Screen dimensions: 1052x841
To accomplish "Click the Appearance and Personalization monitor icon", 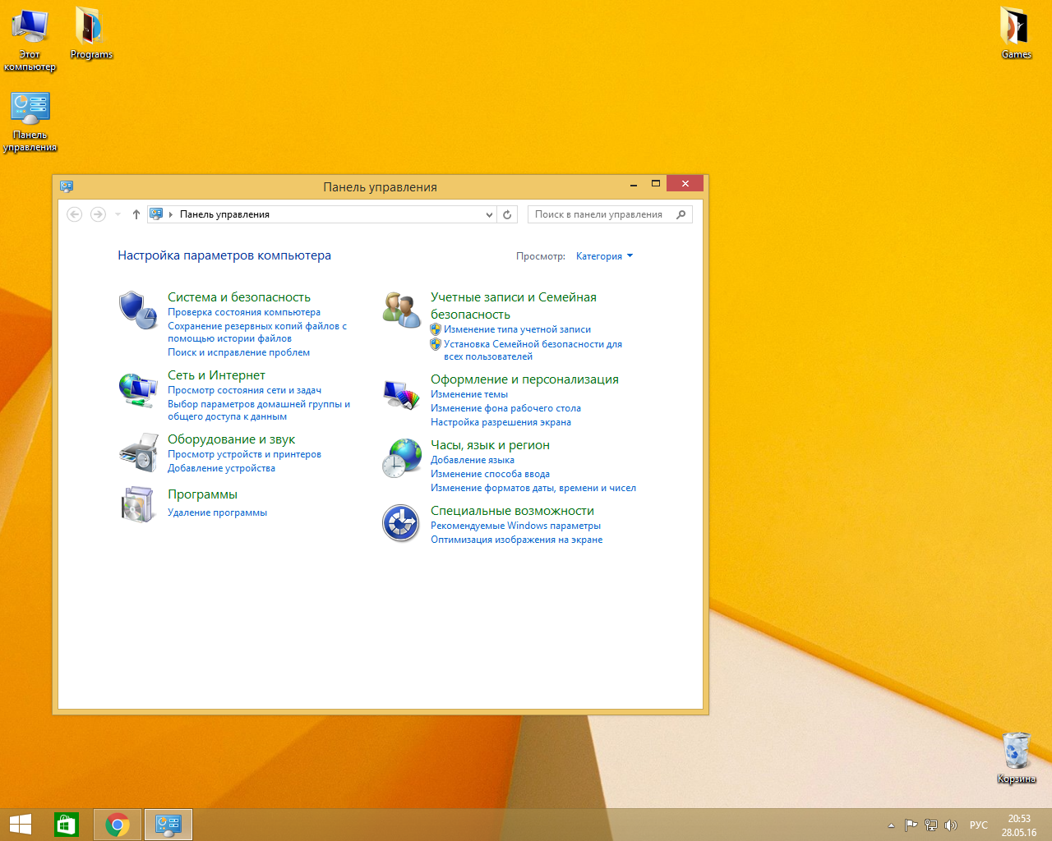I will tap(401, 394).
